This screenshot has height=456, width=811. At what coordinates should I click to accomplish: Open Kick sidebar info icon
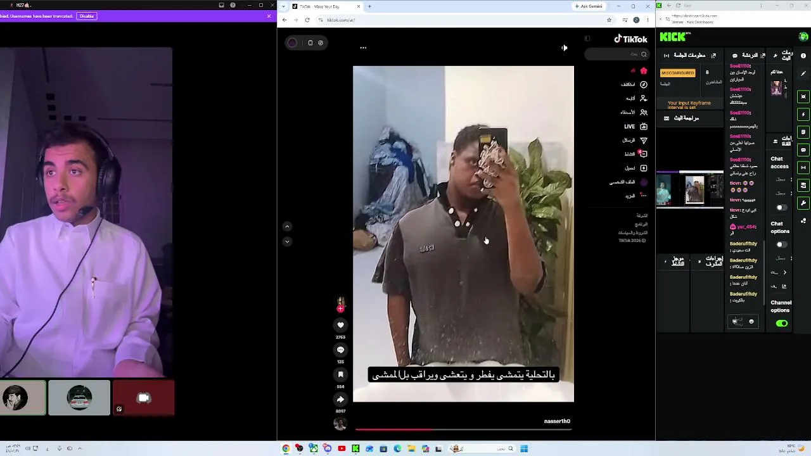pyautogui.click(x=803, y=56)
